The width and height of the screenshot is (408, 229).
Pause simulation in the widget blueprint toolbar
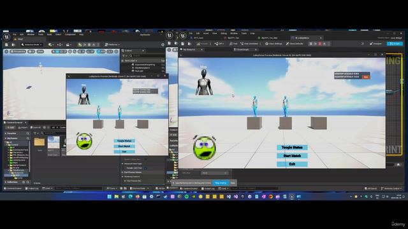310,44
